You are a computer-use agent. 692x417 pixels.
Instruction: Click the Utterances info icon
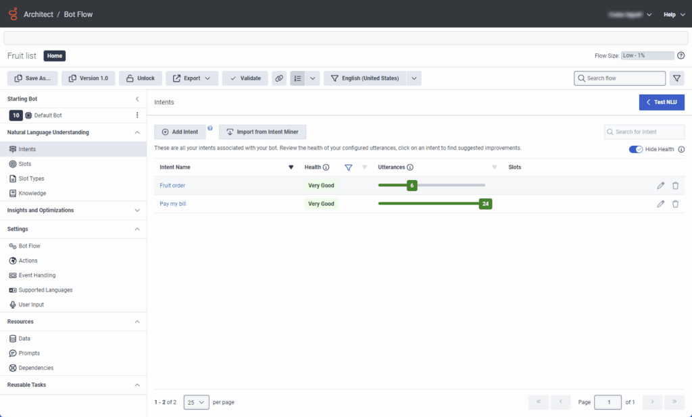point(410,167)
